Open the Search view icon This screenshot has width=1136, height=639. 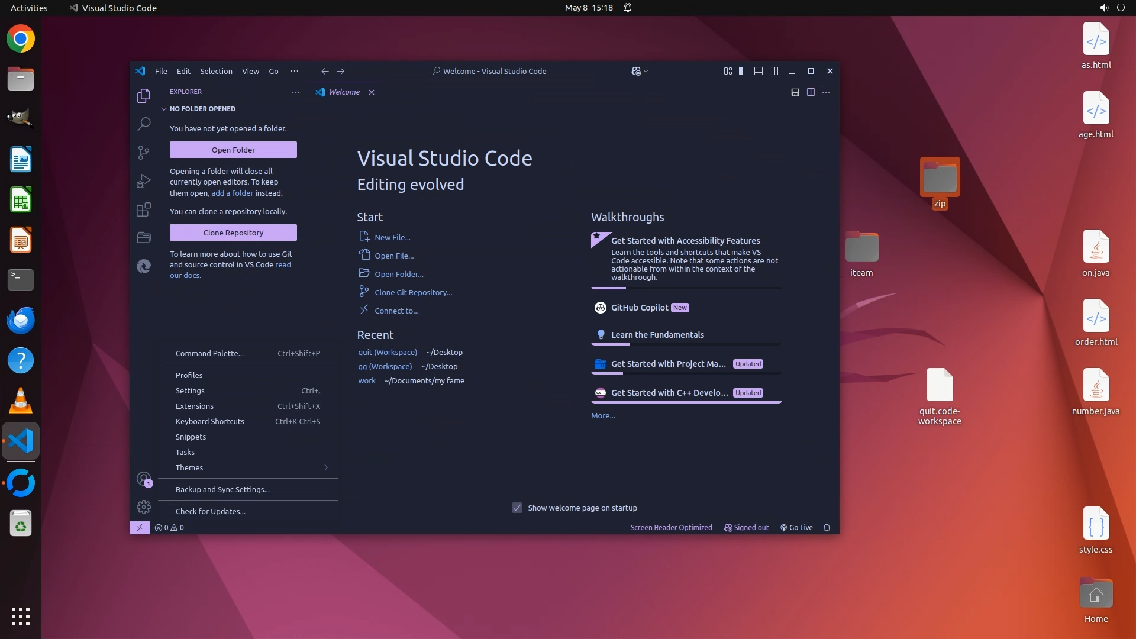tap(144, 124)
